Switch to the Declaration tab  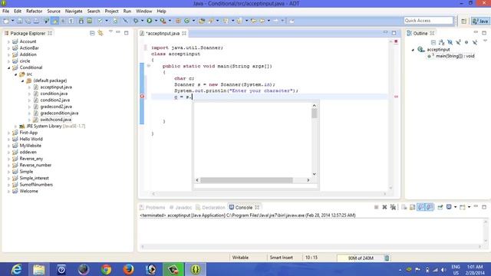(210, 208)
